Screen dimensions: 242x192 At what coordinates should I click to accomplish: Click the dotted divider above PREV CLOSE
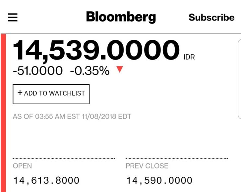tap(177, 159)
